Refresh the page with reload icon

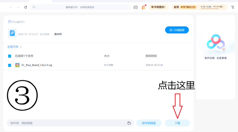25,7
